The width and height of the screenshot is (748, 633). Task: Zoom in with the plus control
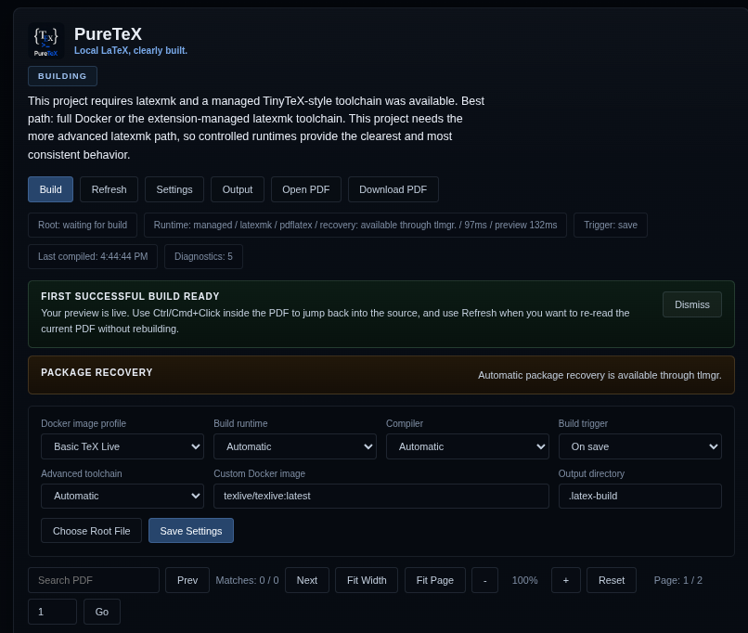[x=565, y=579]
